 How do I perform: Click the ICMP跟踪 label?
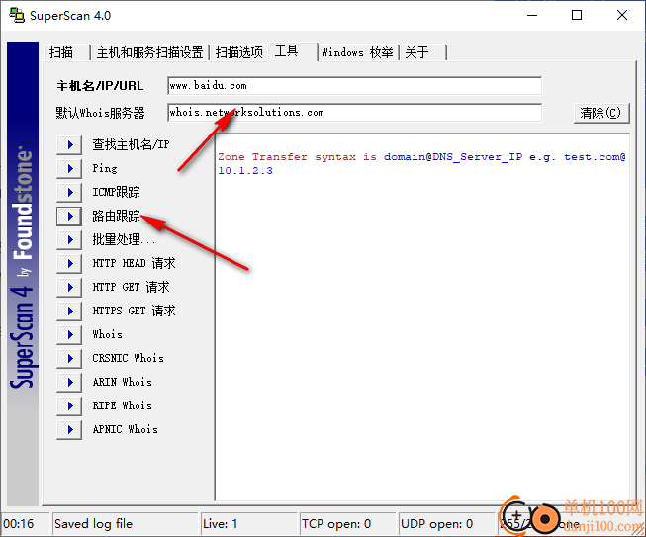(116, 192)
